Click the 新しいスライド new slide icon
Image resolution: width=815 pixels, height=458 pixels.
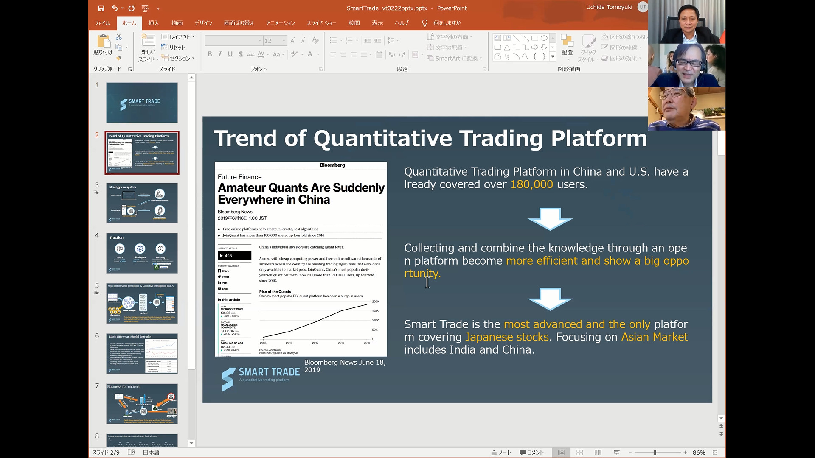148,40
